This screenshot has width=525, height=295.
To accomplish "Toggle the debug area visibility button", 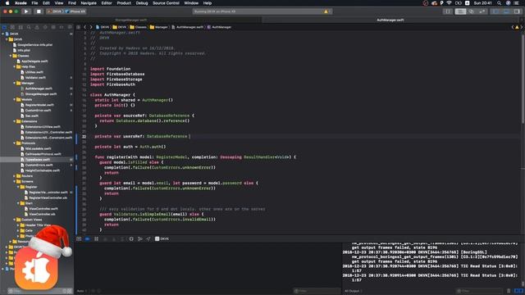I will (506, 11).
